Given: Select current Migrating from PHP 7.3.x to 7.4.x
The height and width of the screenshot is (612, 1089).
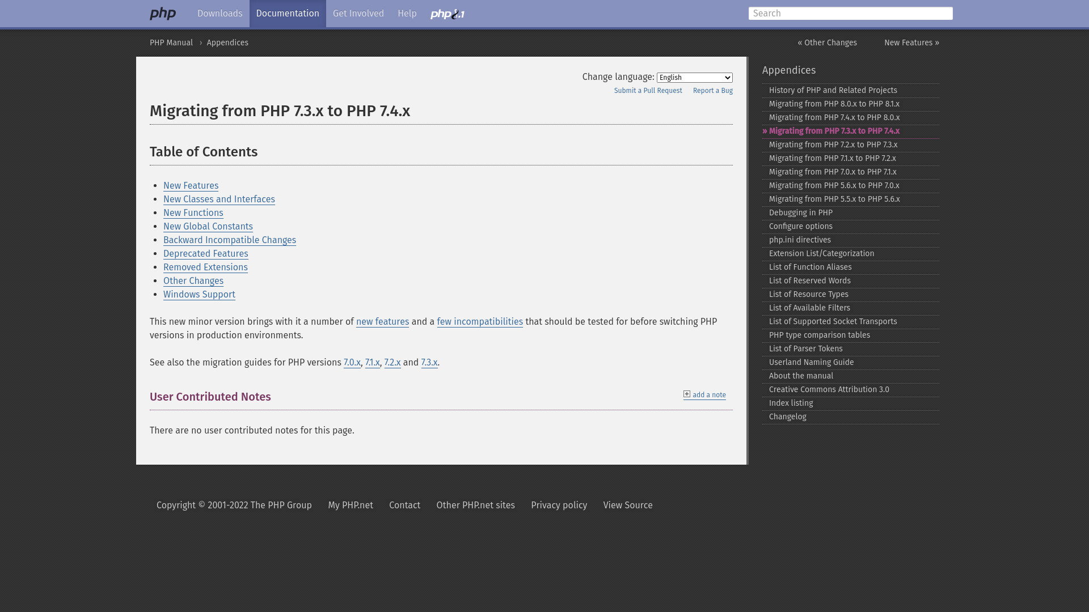Looking at the screenshot, I should point(851,131).
